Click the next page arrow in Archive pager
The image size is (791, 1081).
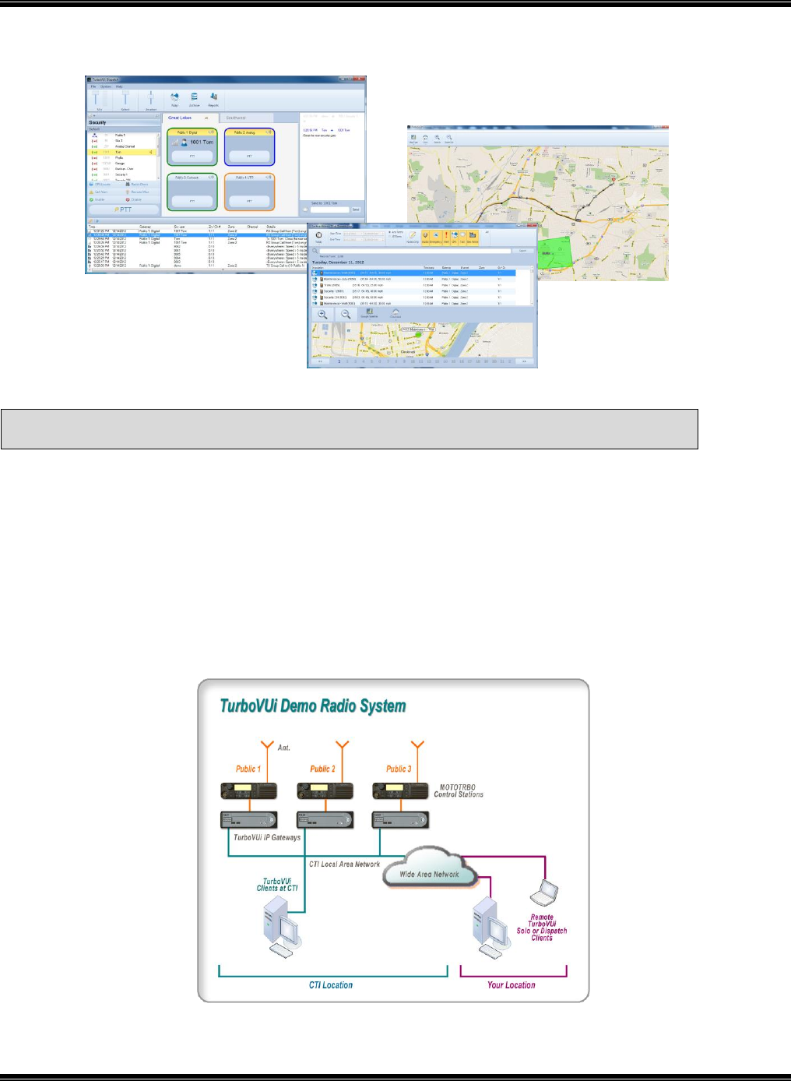(524, 361)
